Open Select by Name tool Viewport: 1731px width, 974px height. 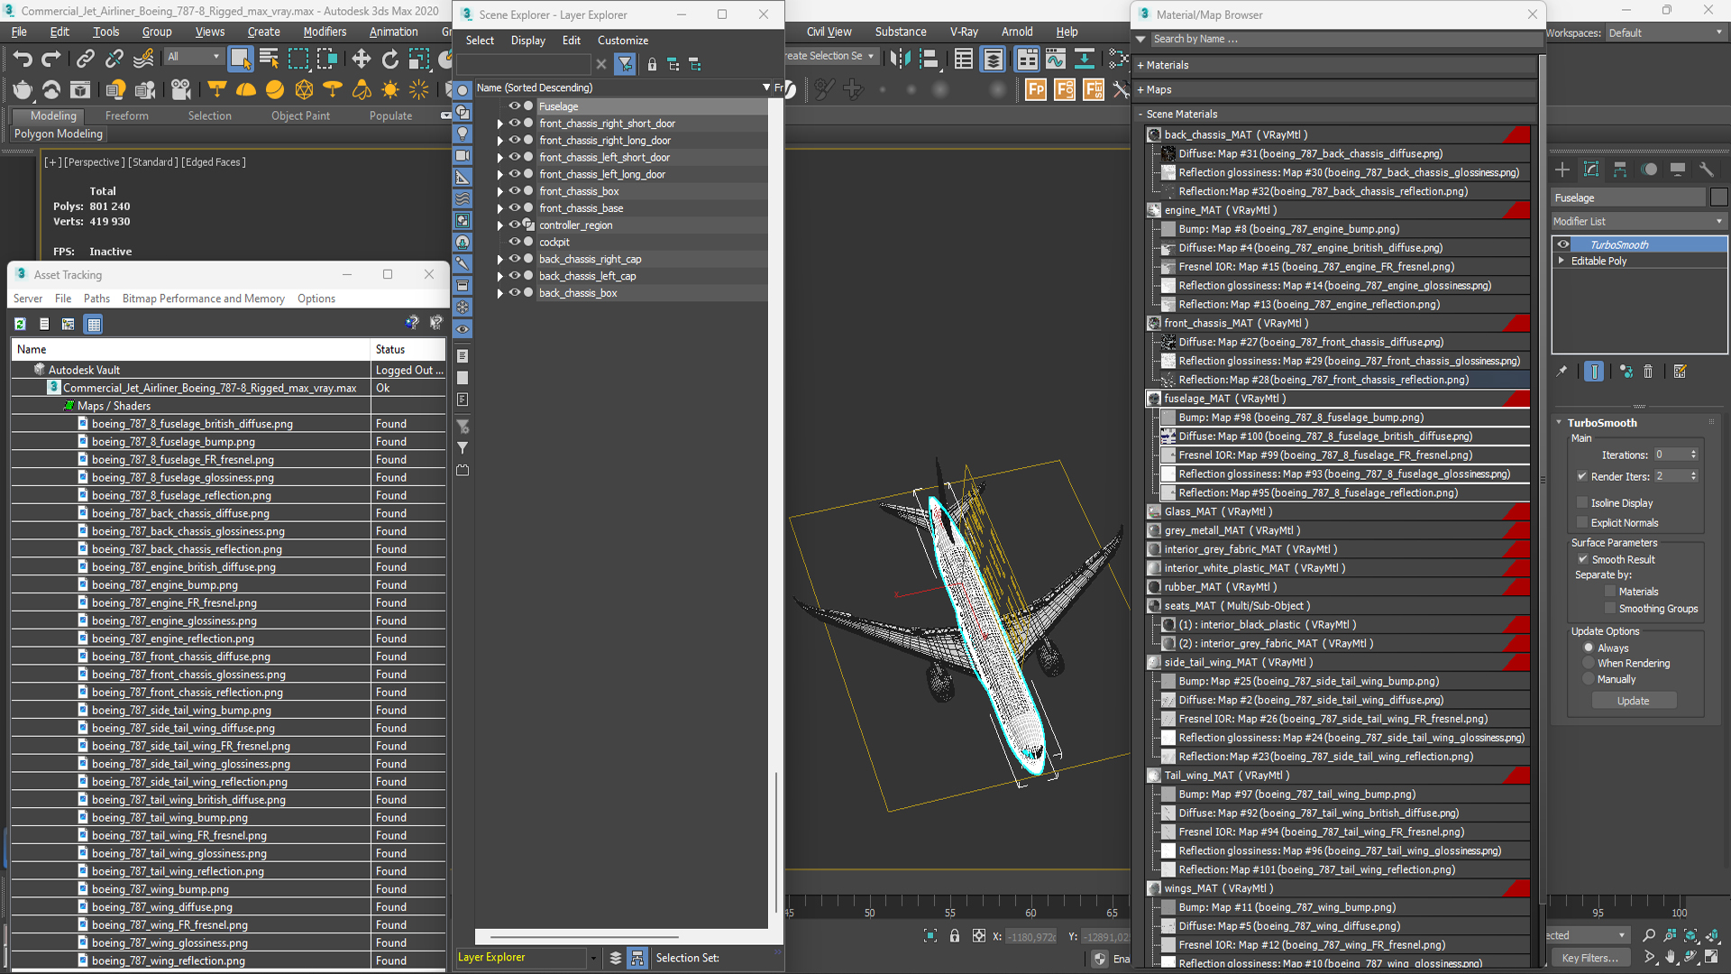point(269,60)
